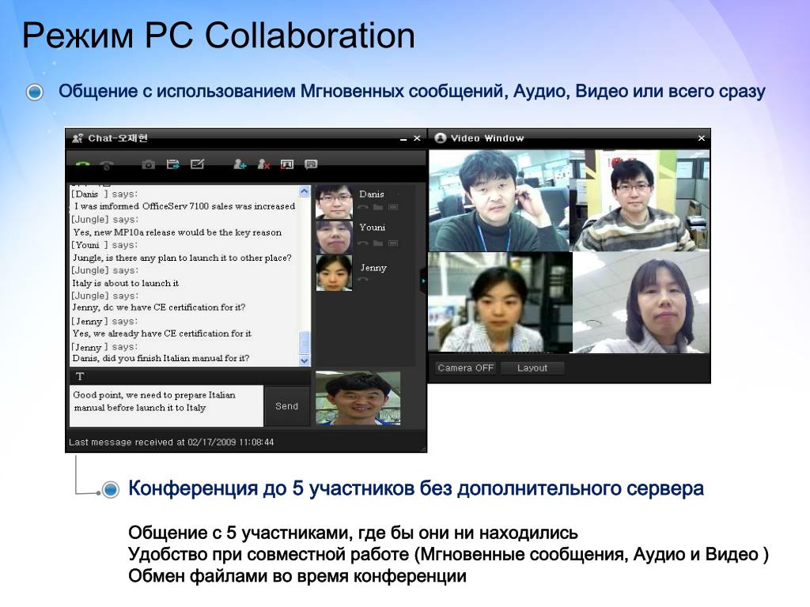Click the message input field
The width and height of the screenshot is (810, 607).
166,405
